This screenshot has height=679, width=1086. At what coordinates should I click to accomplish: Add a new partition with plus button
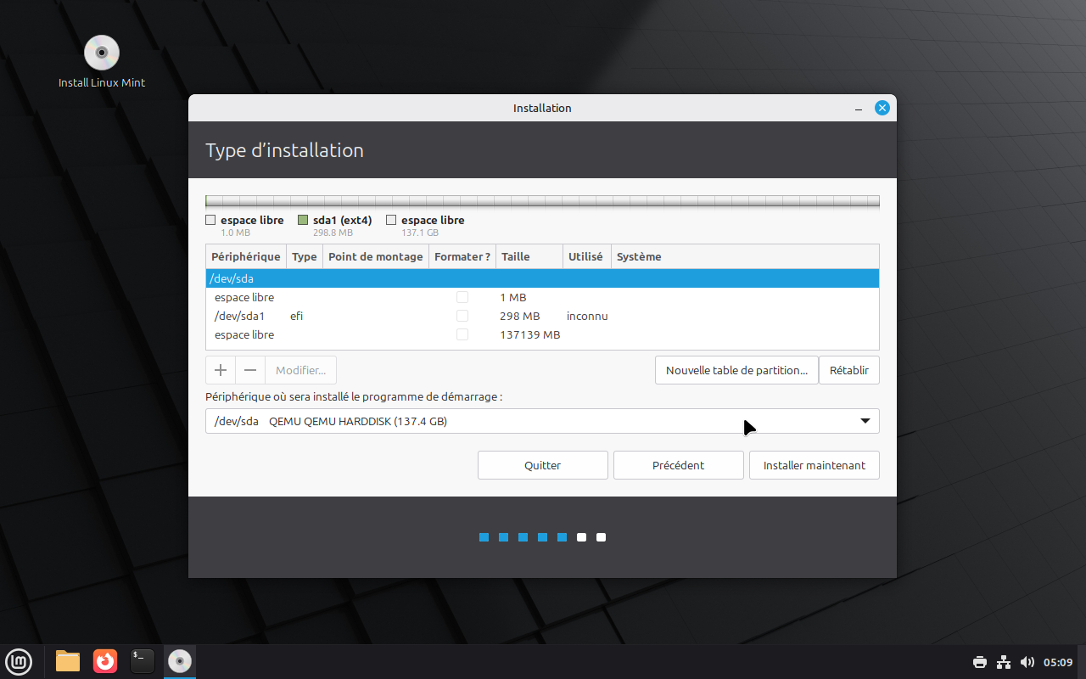click(x=221, y=370)
